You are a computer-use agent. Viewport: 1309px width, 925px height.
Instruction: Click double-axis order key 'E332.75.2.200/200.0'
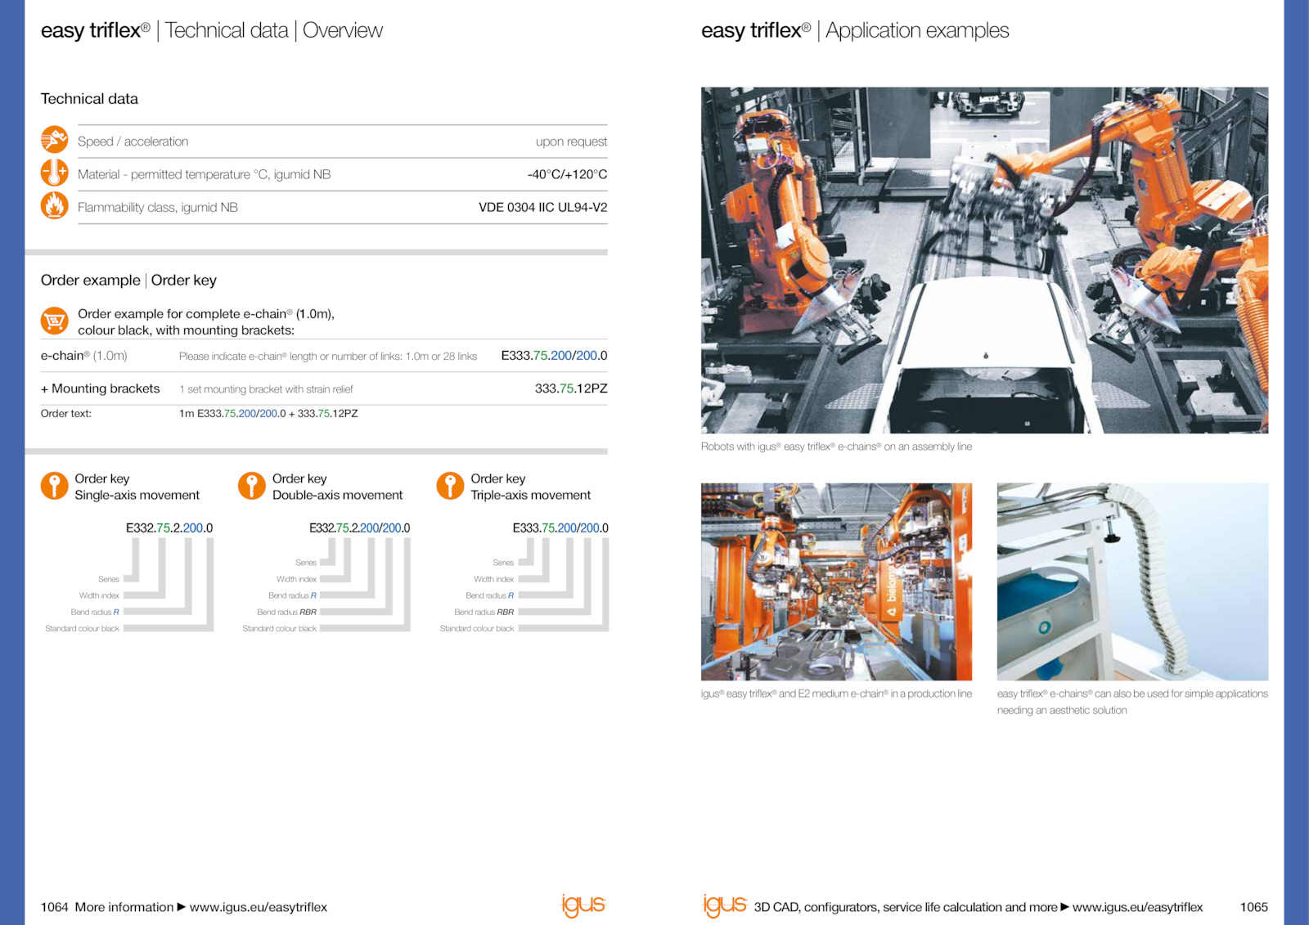[360, 528]
